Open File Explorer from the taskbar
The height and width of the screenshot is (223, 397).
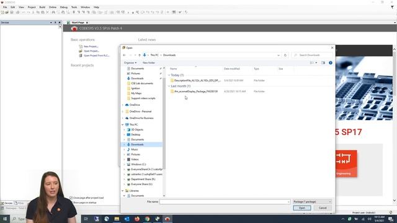117,219
